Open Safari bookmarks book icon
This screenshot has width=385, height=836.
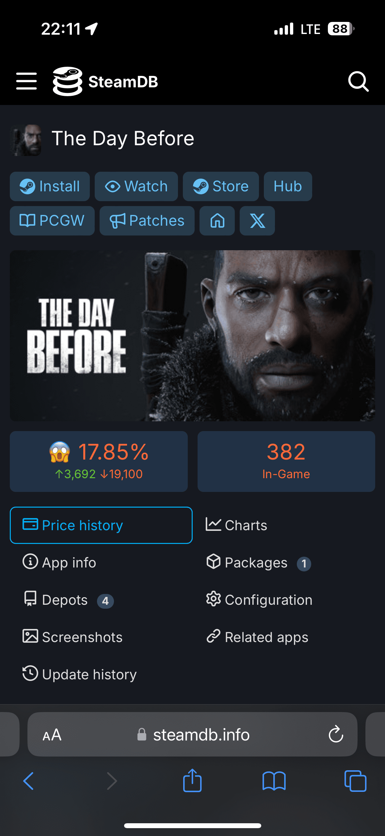(274, 781)
